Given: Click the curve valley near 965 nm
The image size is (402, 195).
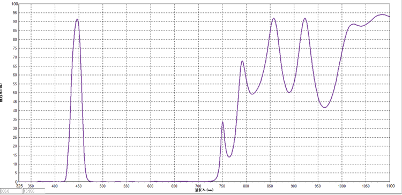Looking at the screenshot, I should (325, 107).
